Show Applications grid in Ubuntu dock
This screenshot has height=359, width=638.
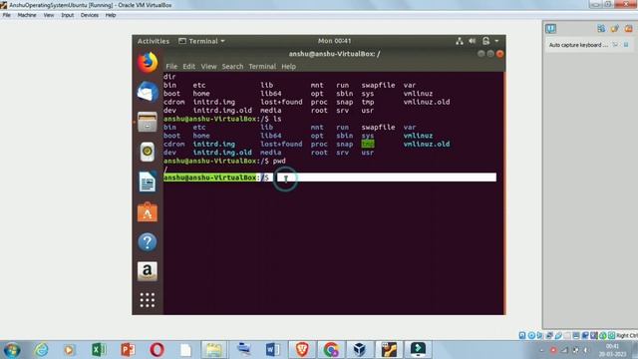click(148, 300)
